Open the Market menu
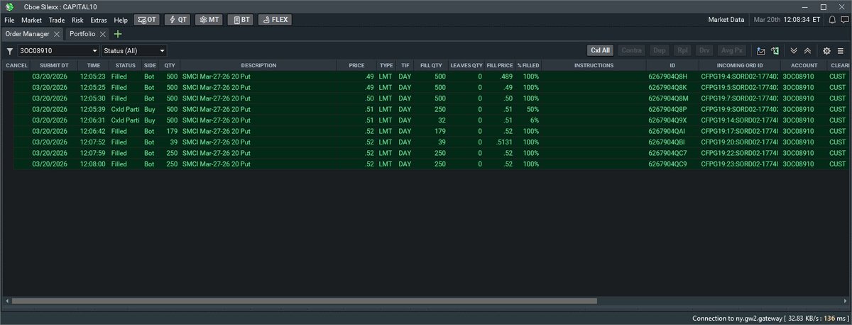 point(31,20)
